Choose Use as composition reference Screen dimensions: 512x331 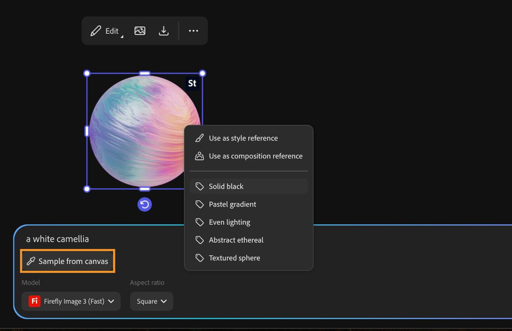tap(249, 156)
